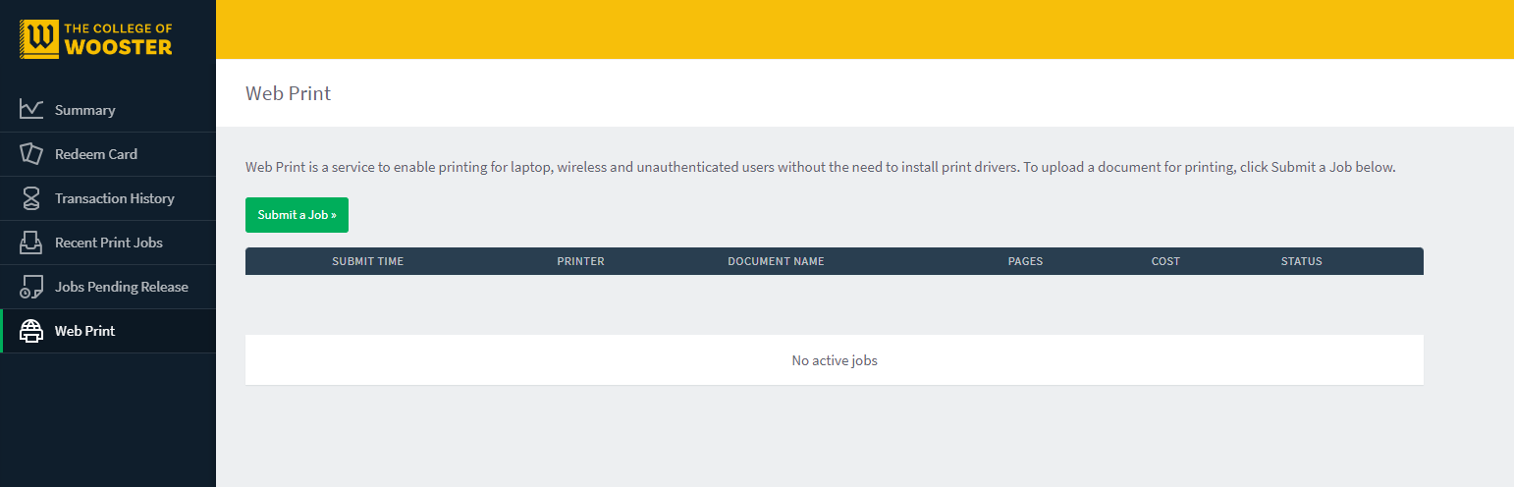Click the Redeem Card icon in sidebar
Screen dimensions: 1514x487
31,154
